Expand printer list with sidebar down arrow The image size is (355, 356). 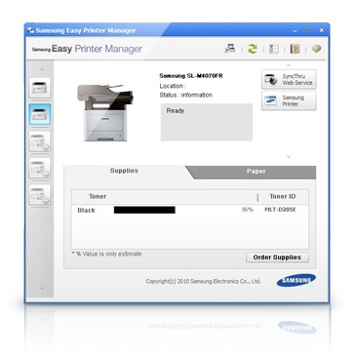point(42,289)
